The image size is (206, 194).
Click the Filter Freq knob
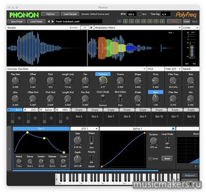coord(173,81)
